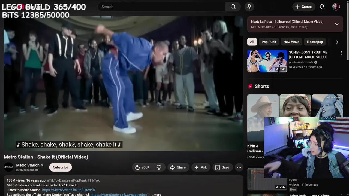Select the Electropop filter chip
The image size is (349, 196).
click(315, 42)
